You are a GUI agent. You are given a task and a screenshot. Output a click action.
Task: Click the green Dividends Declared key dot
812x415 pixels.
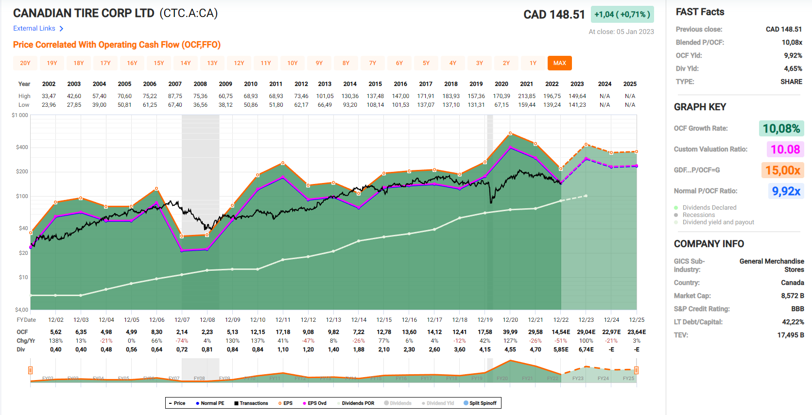click(676, 208)
